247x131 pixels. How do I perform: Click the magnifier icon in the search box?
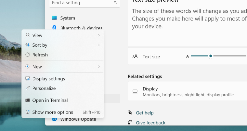[115, 3]
